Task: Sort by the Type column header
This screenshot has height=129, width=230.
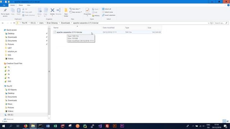Action: click(x=135, y=28)
